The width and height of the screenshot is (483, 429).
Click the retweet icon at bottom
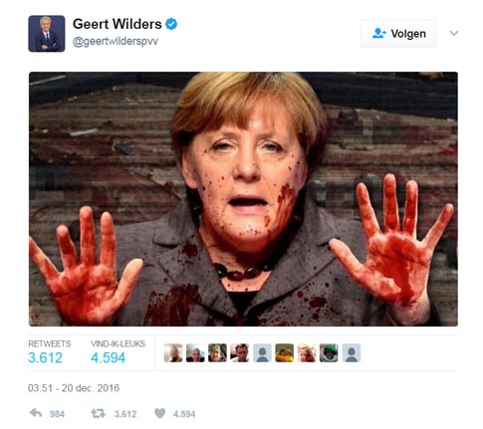coord(98,413)
